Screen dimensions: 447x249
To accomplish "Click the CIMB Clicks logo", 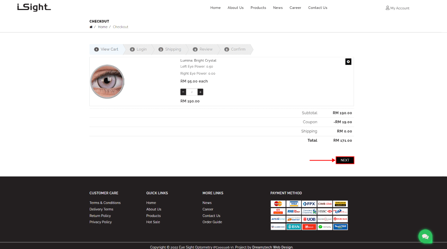I will click(x=325, y=204).
